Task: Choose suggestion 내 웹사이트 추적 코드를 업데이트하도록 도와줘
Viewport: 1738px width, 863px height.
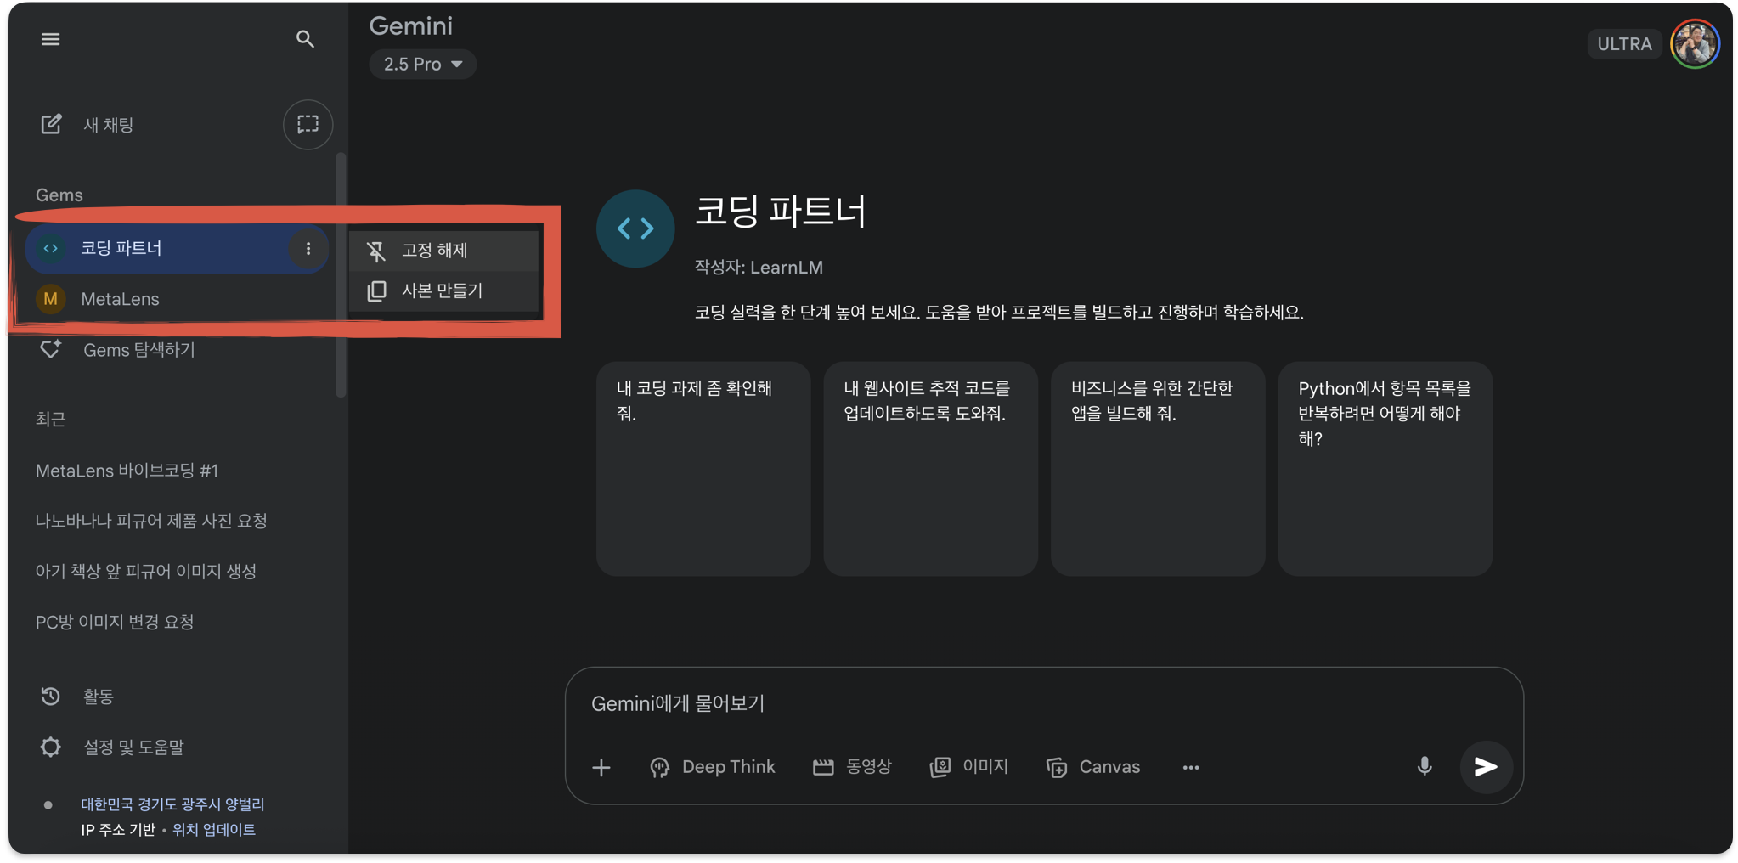Action: coord(930,469)
